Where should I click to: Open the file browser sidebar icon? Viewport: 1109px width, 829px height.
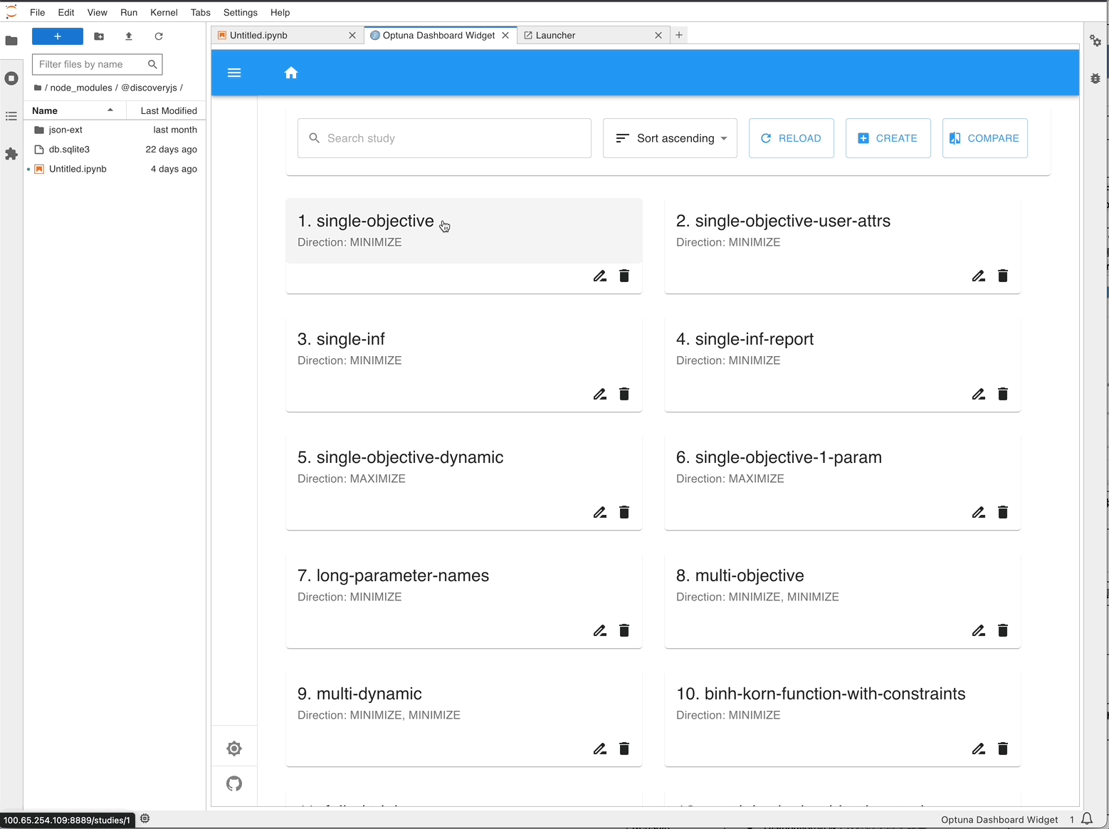point(11,41)
